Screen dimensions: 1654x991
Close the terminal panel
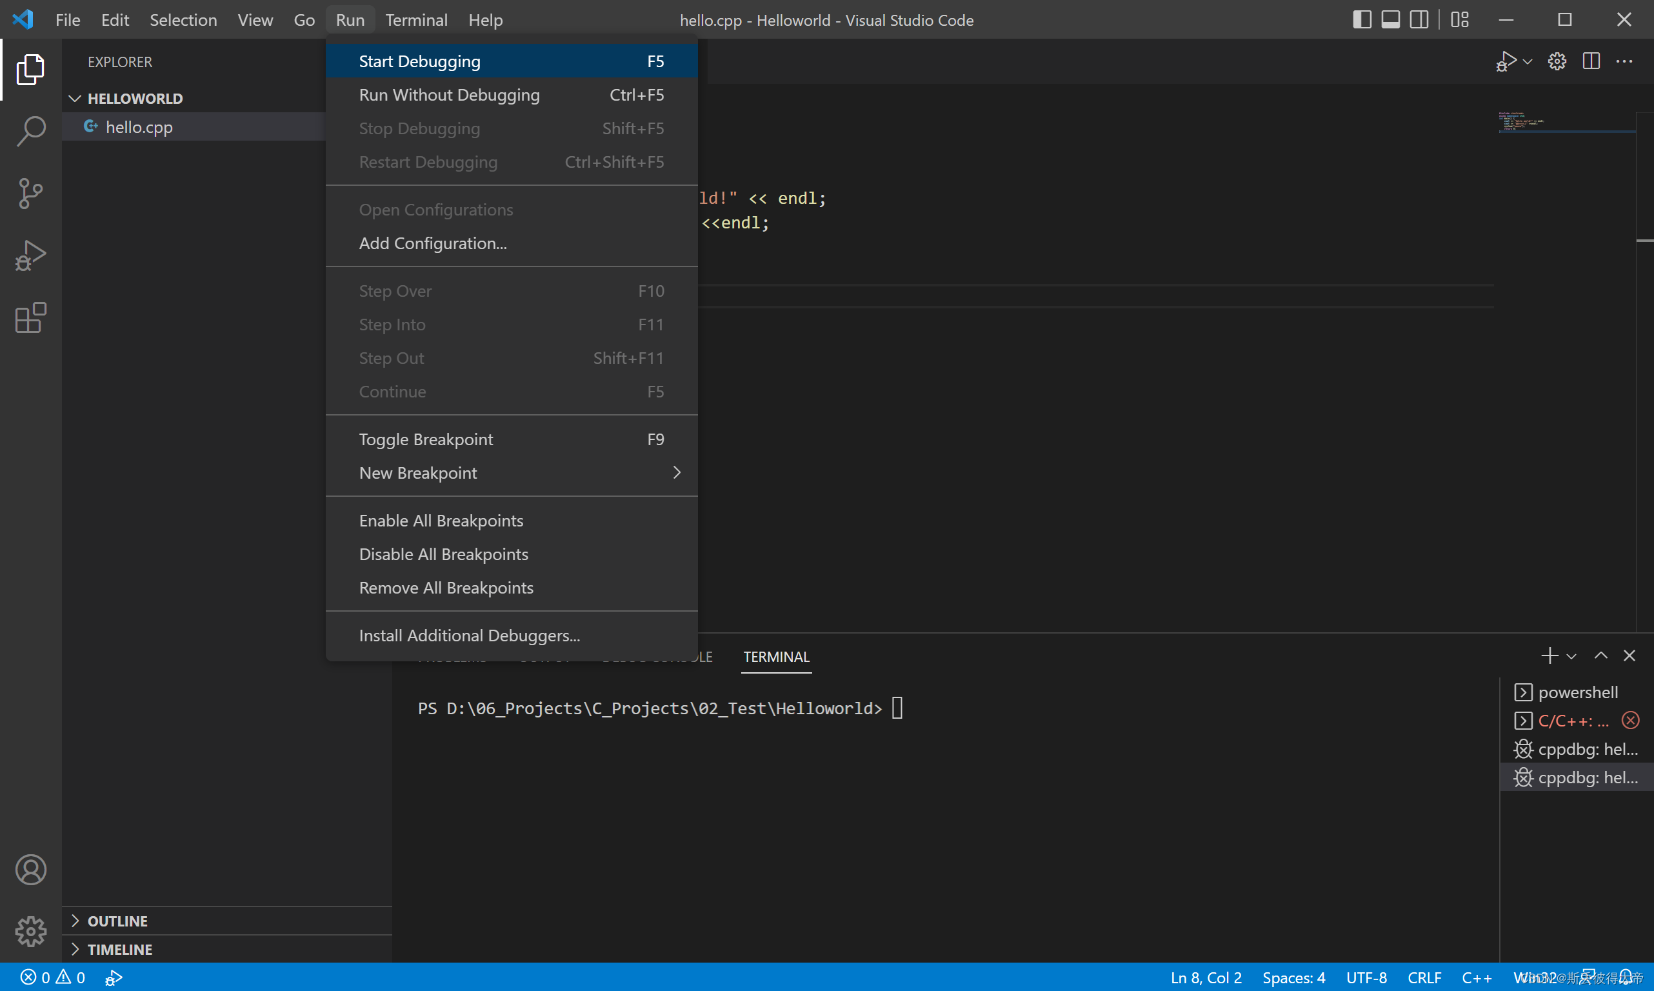point(1629,656)
